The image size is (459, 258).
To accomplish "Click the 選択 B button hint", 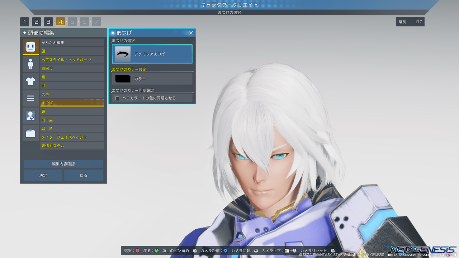I will coord(132,250).
